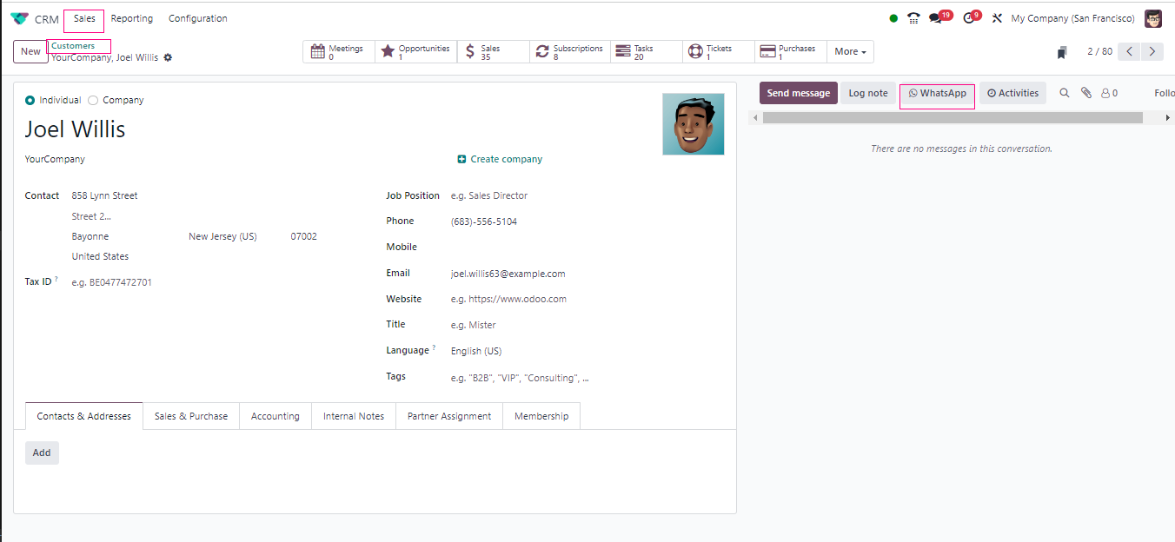Select the Individual radio button
Viewport: 1175px width, 542px height.
point(30,100)
